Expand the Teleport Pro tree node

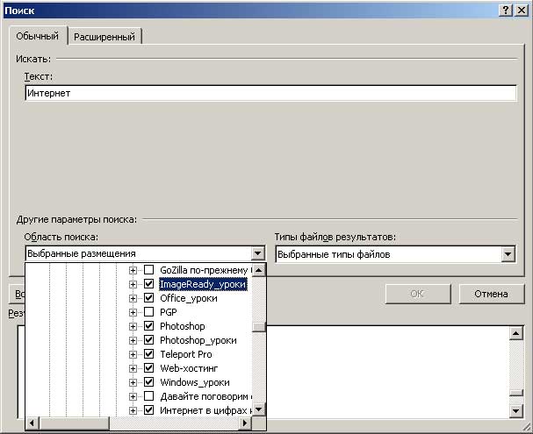tap(133, 354)
